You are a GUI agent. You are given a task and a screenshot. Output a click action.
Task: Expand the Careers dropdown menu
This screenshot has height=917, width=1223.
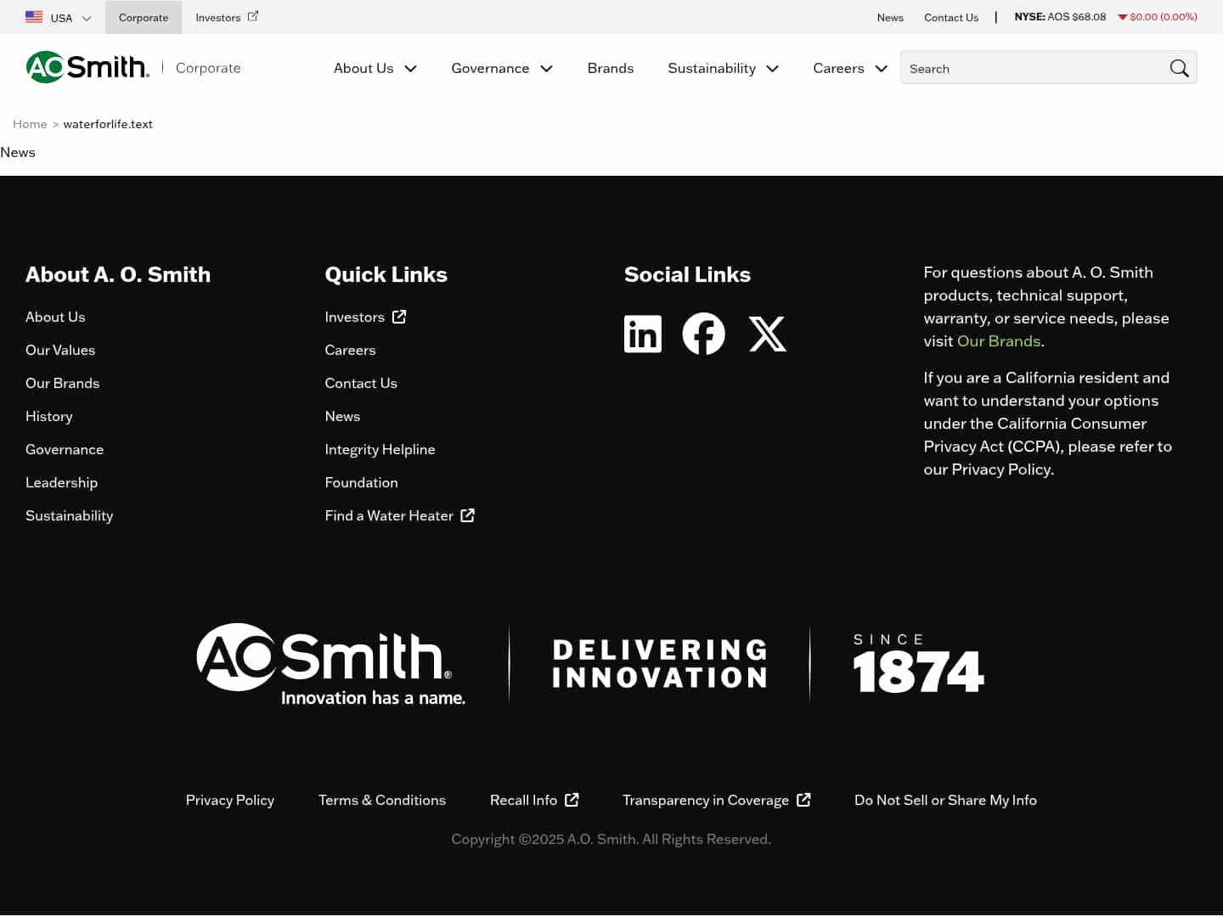(x=849, y=68)
